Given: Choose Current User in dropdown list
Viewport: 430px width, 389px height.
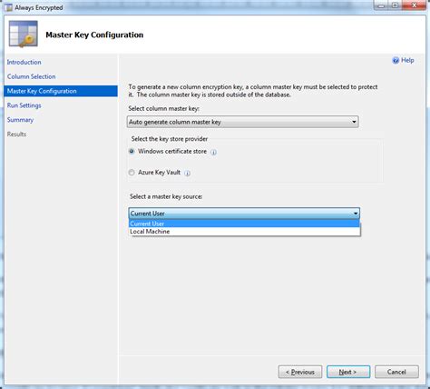Looking at the screenshot, I should (244, 224).
